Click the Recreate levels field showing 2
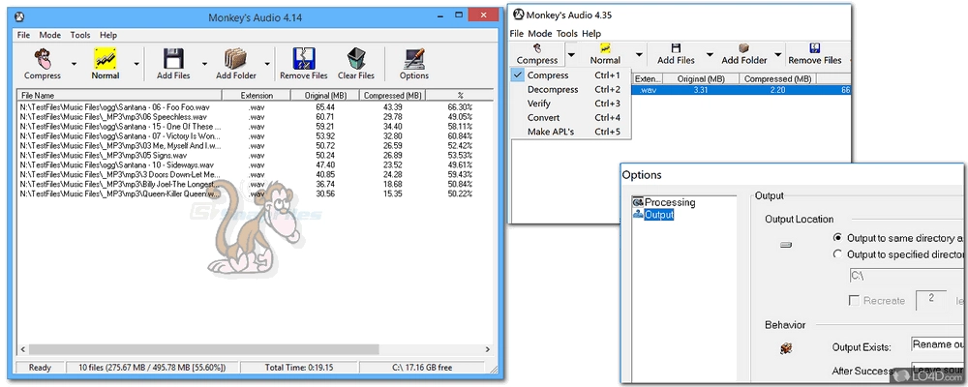 tap(931, 300)
